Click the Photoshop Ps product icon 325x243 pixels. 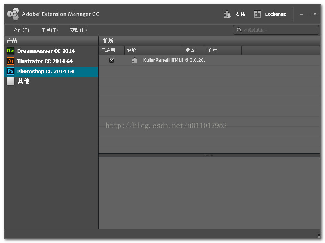pyautogui.click(x=11, y=71)
